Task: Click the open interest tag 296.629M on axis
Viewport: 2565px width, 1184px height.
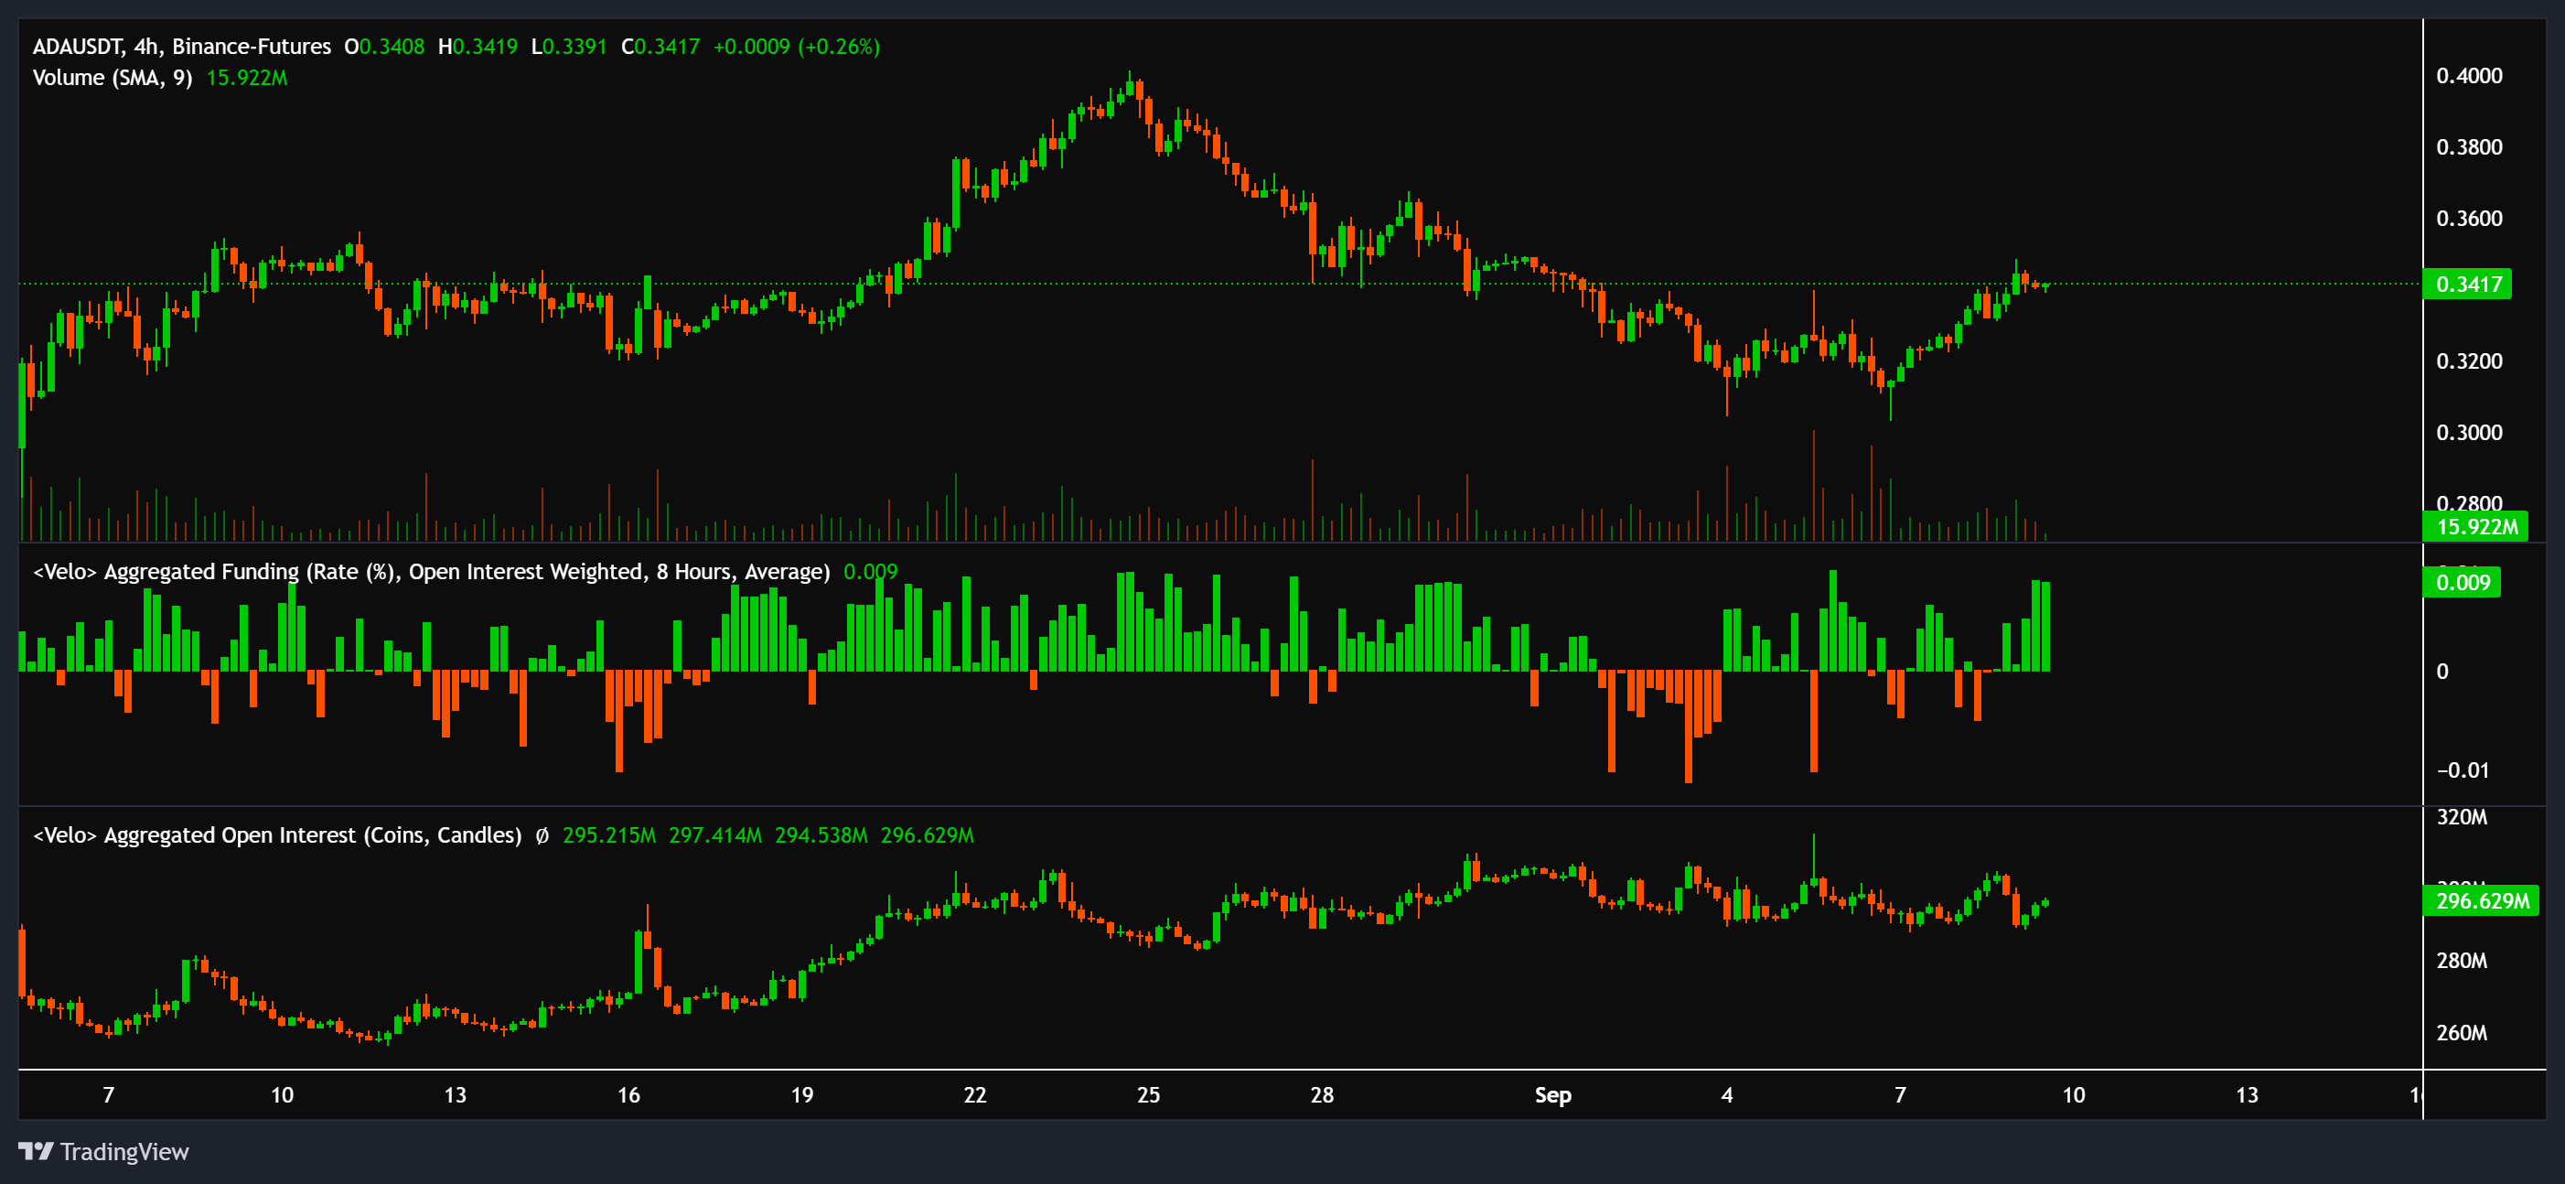Action: pyautogui.click(x=2482, y=901)
